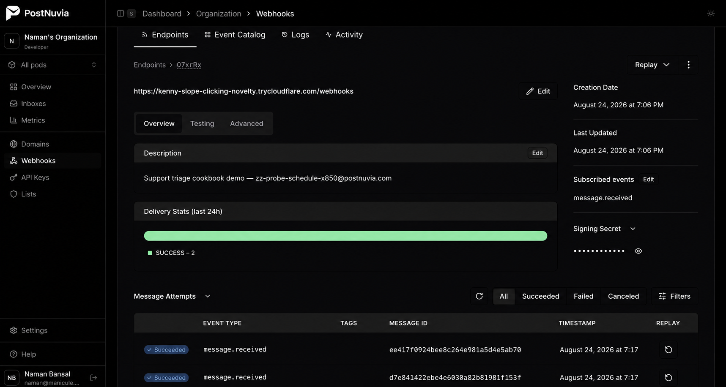Viewport: 726px width, 387px height.
Task: Edit the Description section
Action: pos(537,153)
